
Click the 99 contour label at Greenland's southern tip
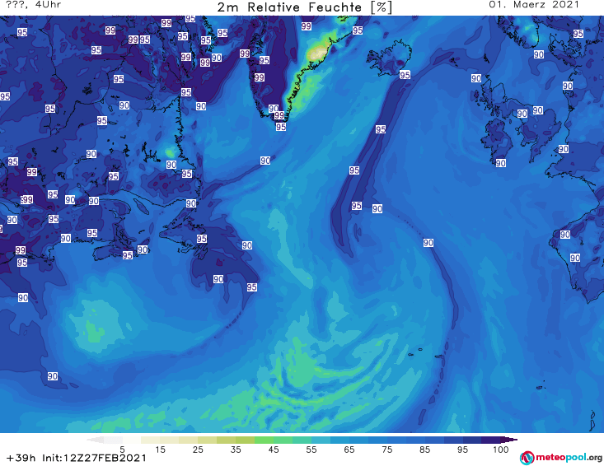click(x=279, y=115)
